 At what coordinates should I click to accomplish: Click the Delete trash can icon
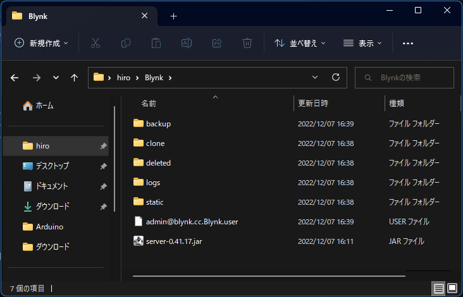(247, 44)
